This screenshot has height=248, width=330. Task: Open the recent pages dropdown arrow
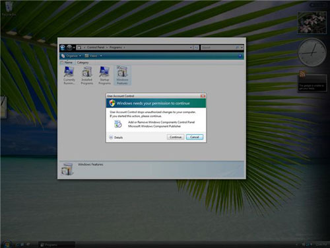(x=74, y=48)
